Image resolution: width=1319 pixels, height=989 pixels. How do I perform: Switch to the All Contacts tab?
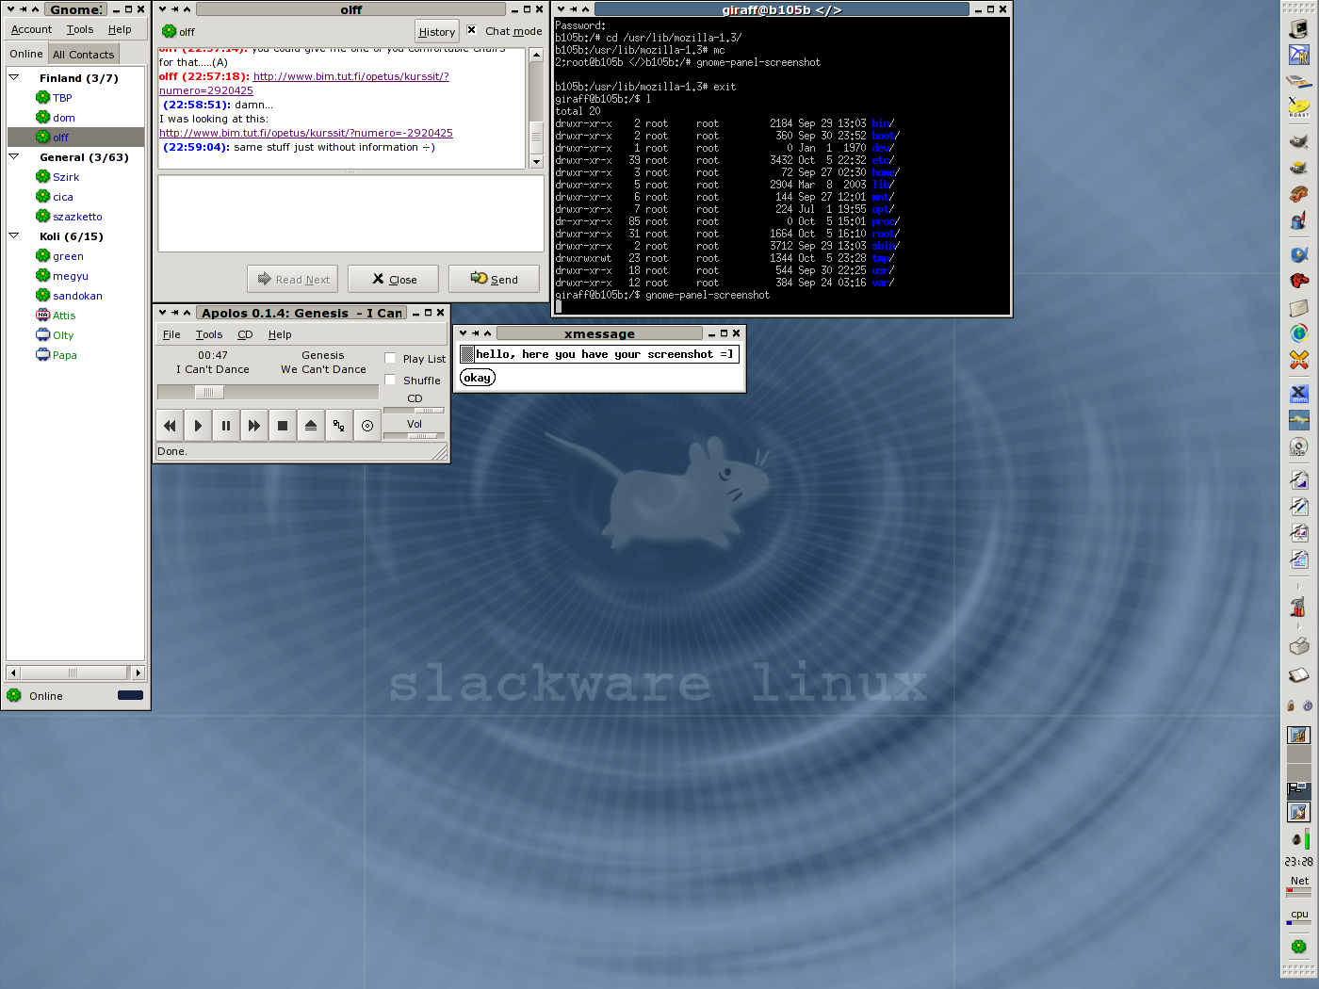(x=83, y=55)
